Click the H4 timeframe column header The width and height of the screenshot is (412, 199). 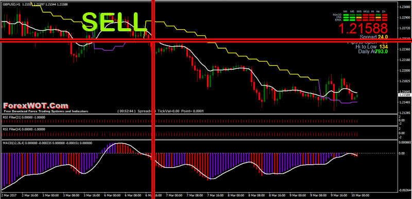pyautogui.click(x=378, y=11)
